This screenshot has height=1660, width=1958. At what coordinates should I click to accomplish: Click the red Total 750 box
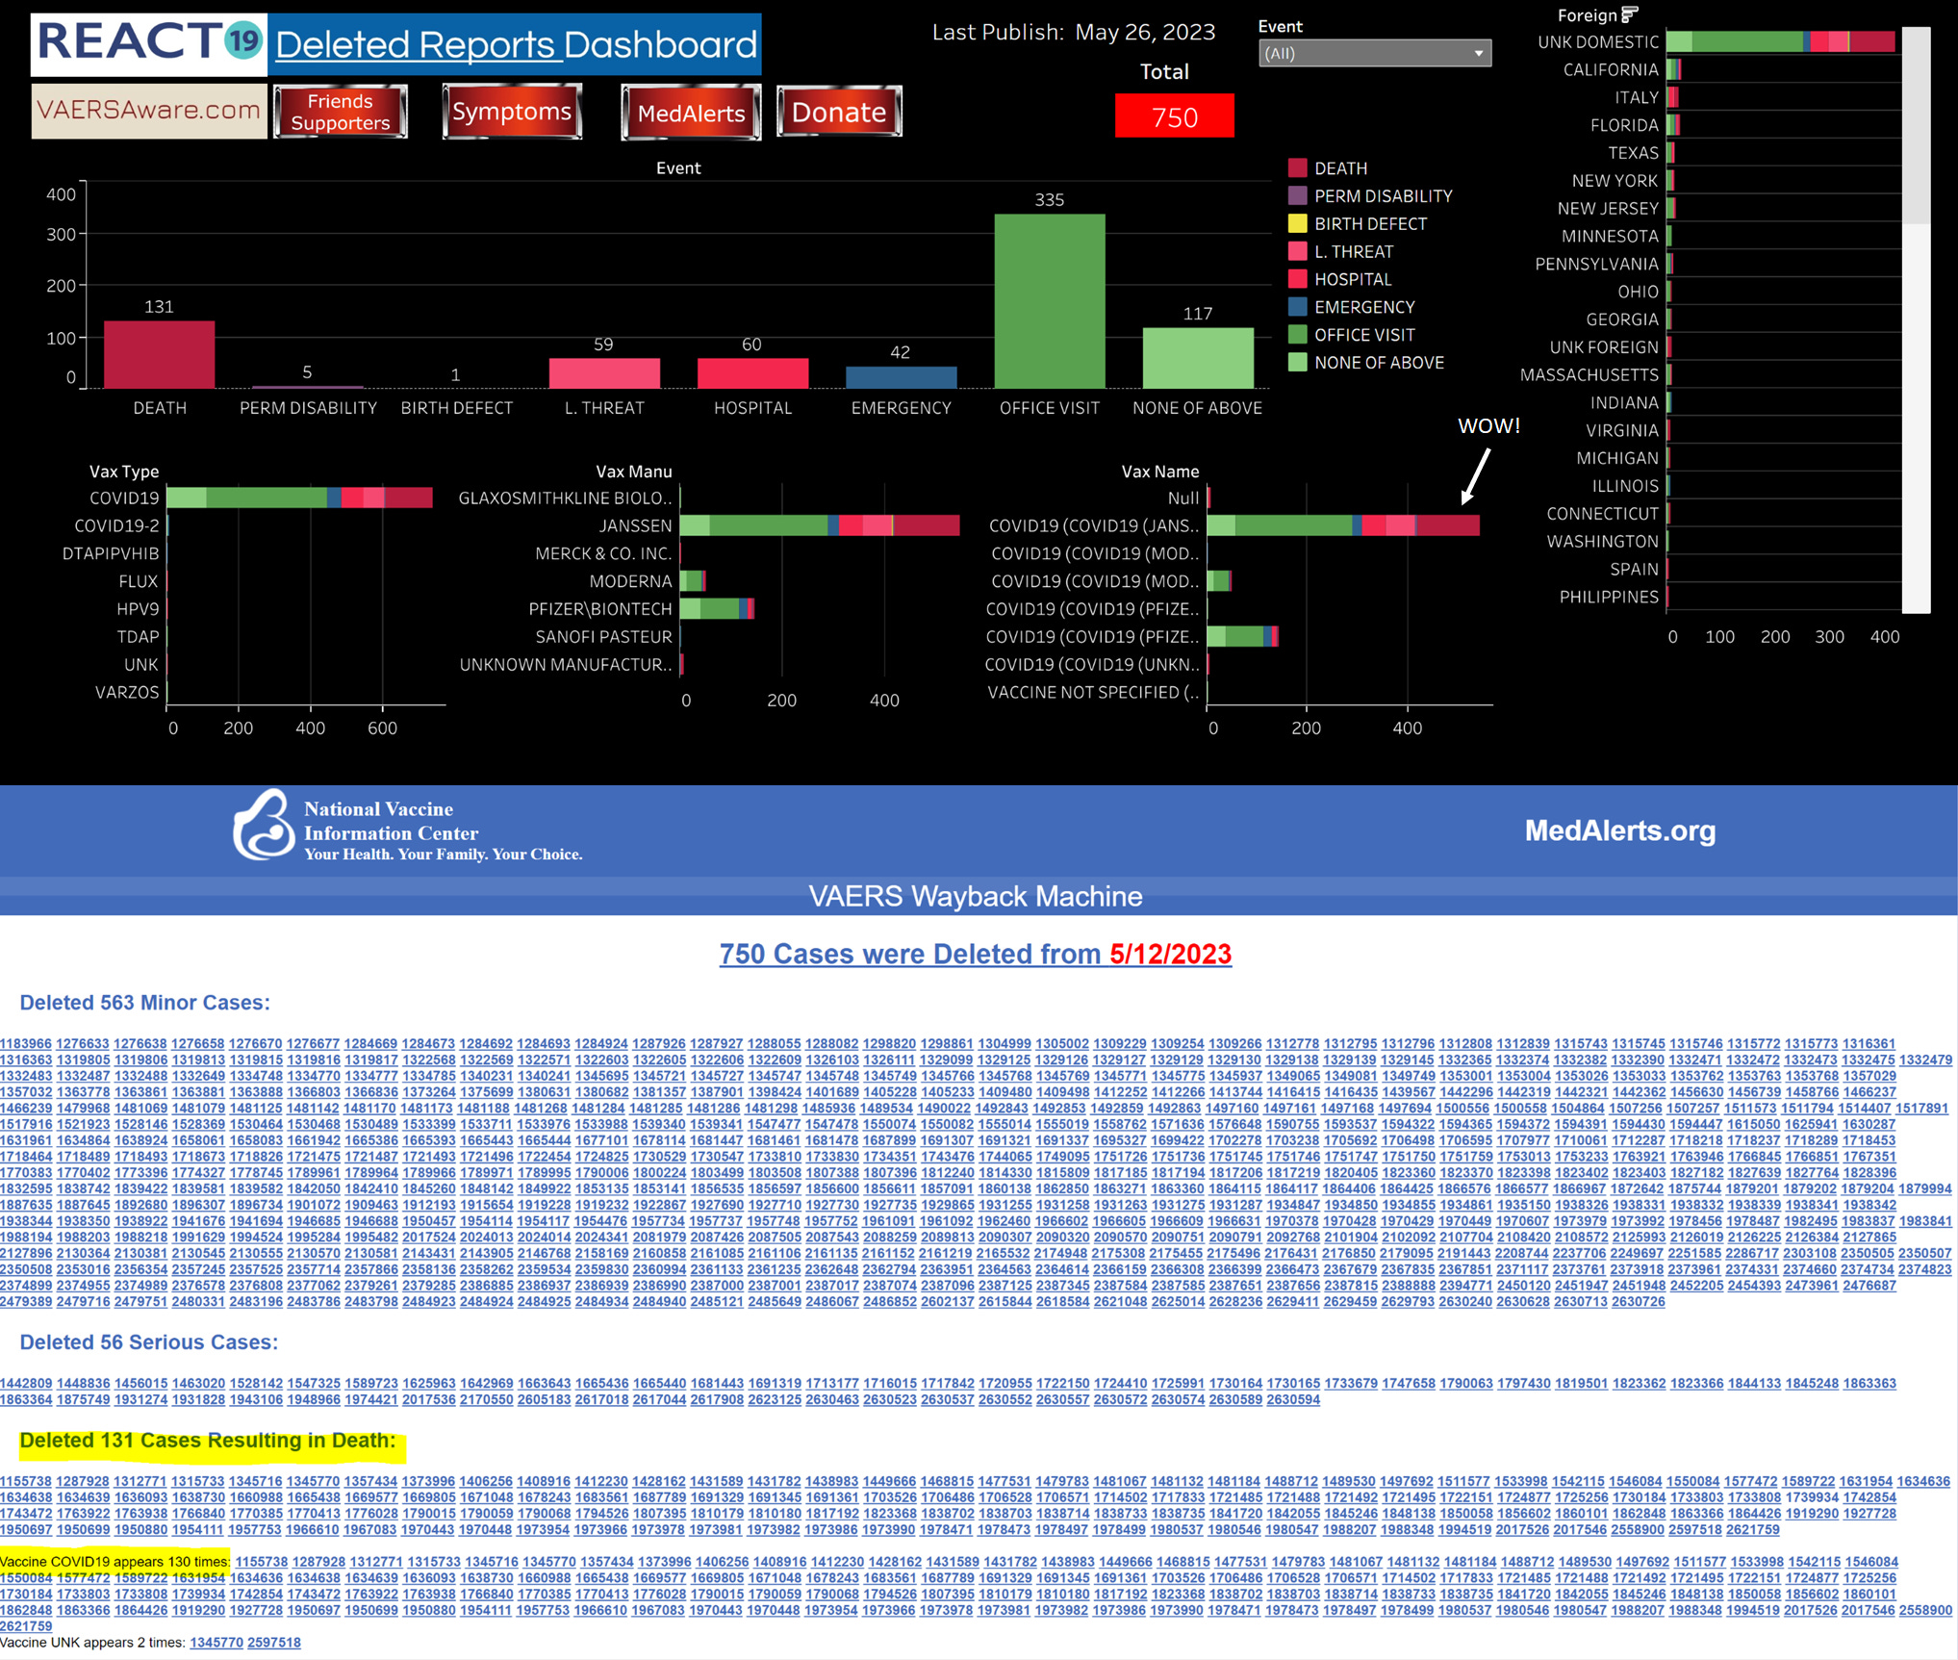coord(1174,116)
